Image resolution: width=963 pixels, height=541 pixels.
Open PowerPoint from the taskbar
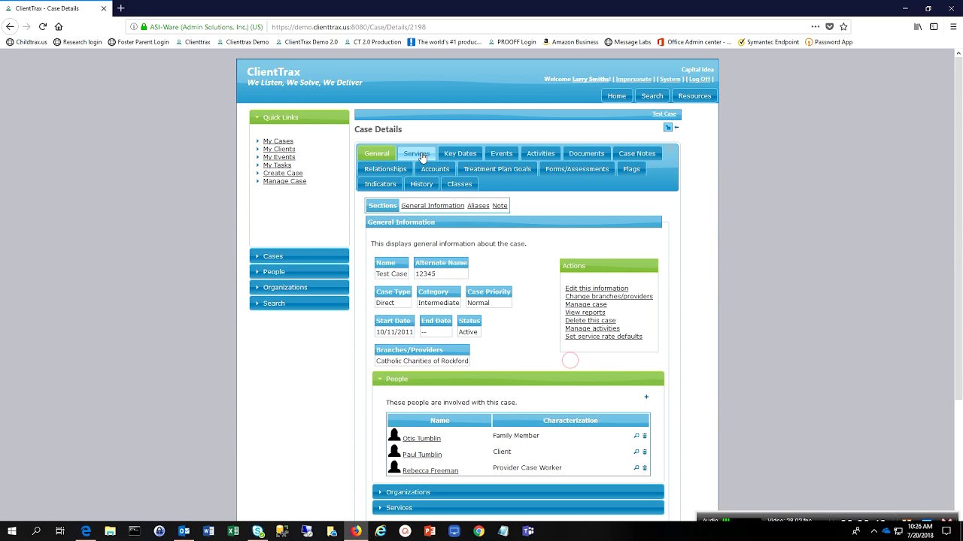[x=430, y=531]
